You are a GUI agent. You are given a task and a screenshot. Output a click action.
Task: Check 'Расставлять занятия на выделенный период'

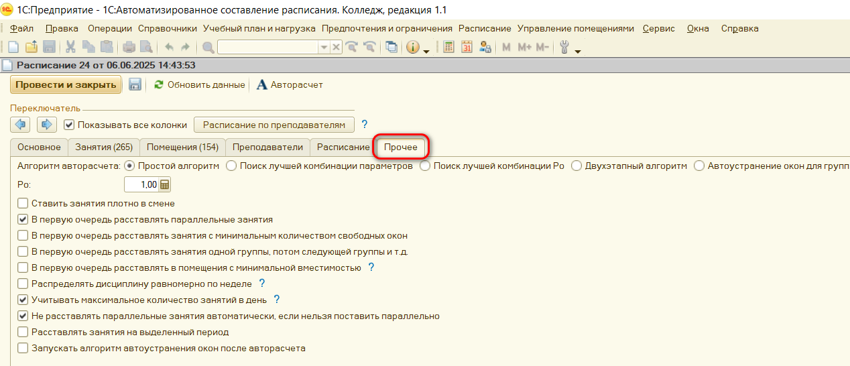coord(23,332)
